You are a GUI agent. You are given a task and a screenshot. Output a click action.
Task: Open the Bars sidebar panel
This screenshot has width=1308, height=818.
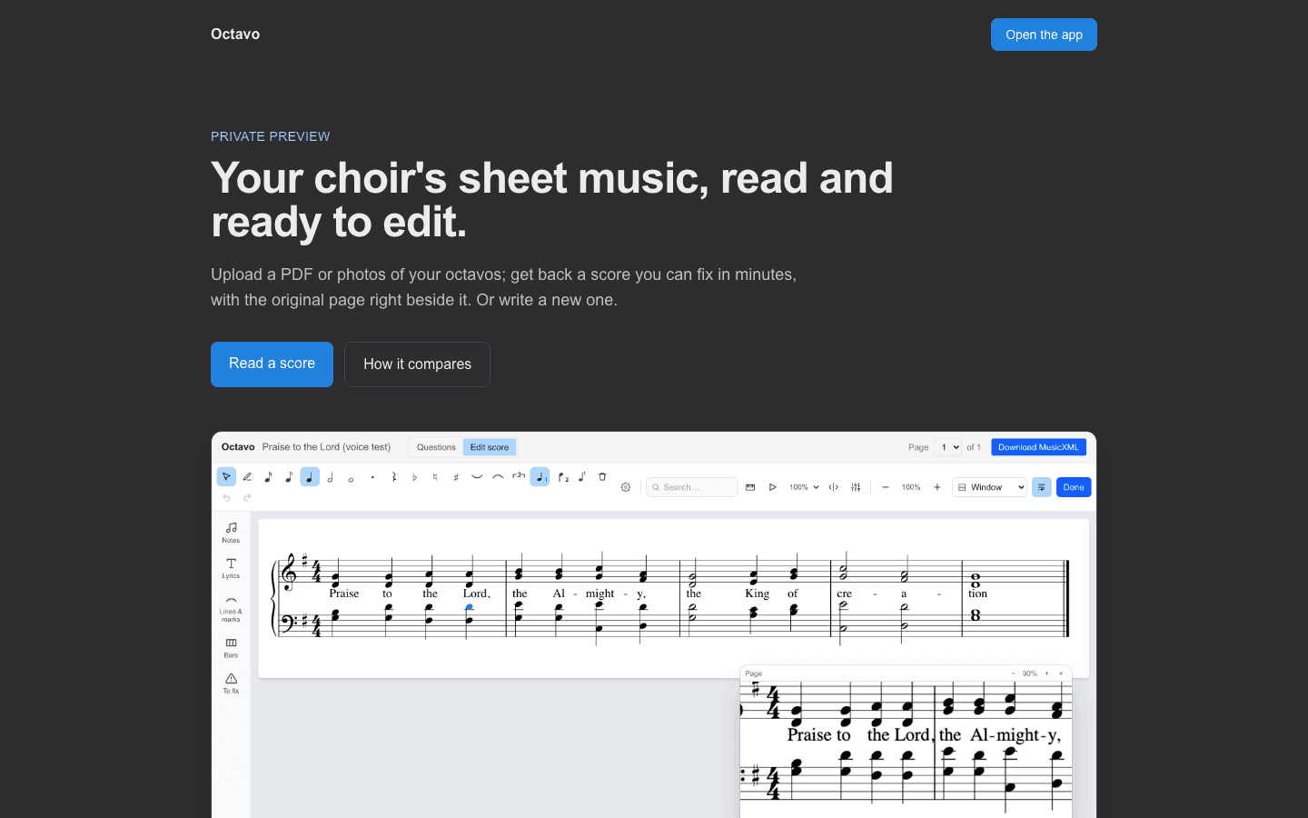click(x=232, y=648)
